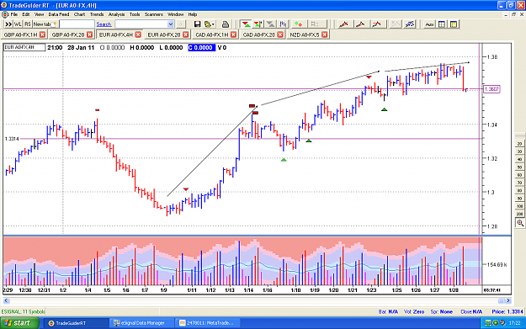Open the WL watchlist button
Image resolution: width=526 pixels, height=329 pixels.
(18, 24)
